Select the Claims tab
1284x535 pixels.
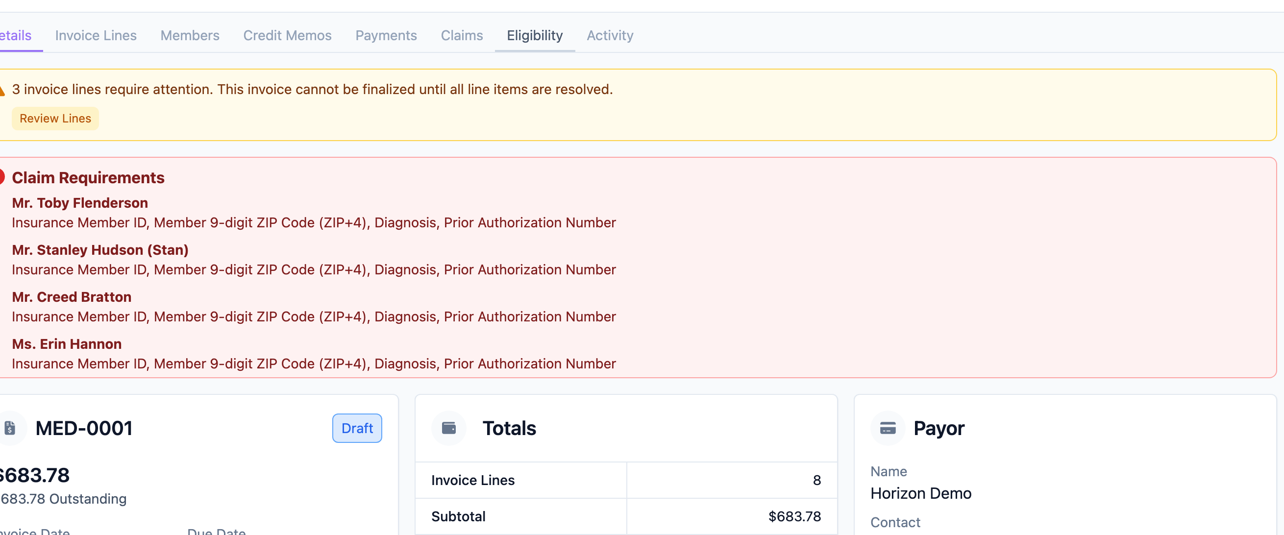click(462, 35)
